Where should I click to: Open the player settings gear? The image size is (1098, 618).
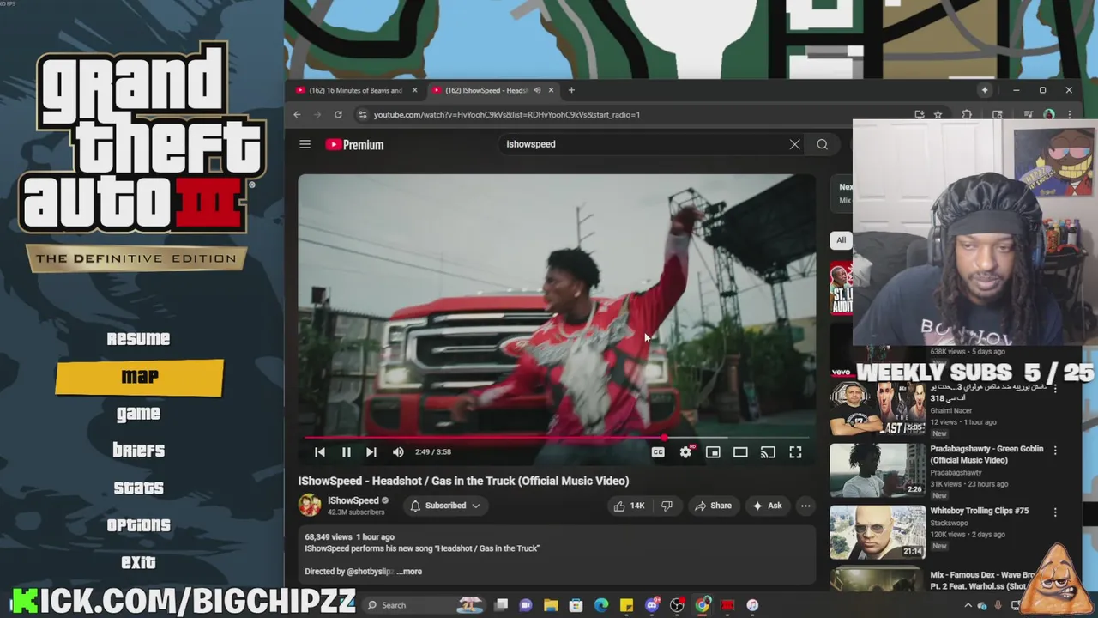[685, 452]
